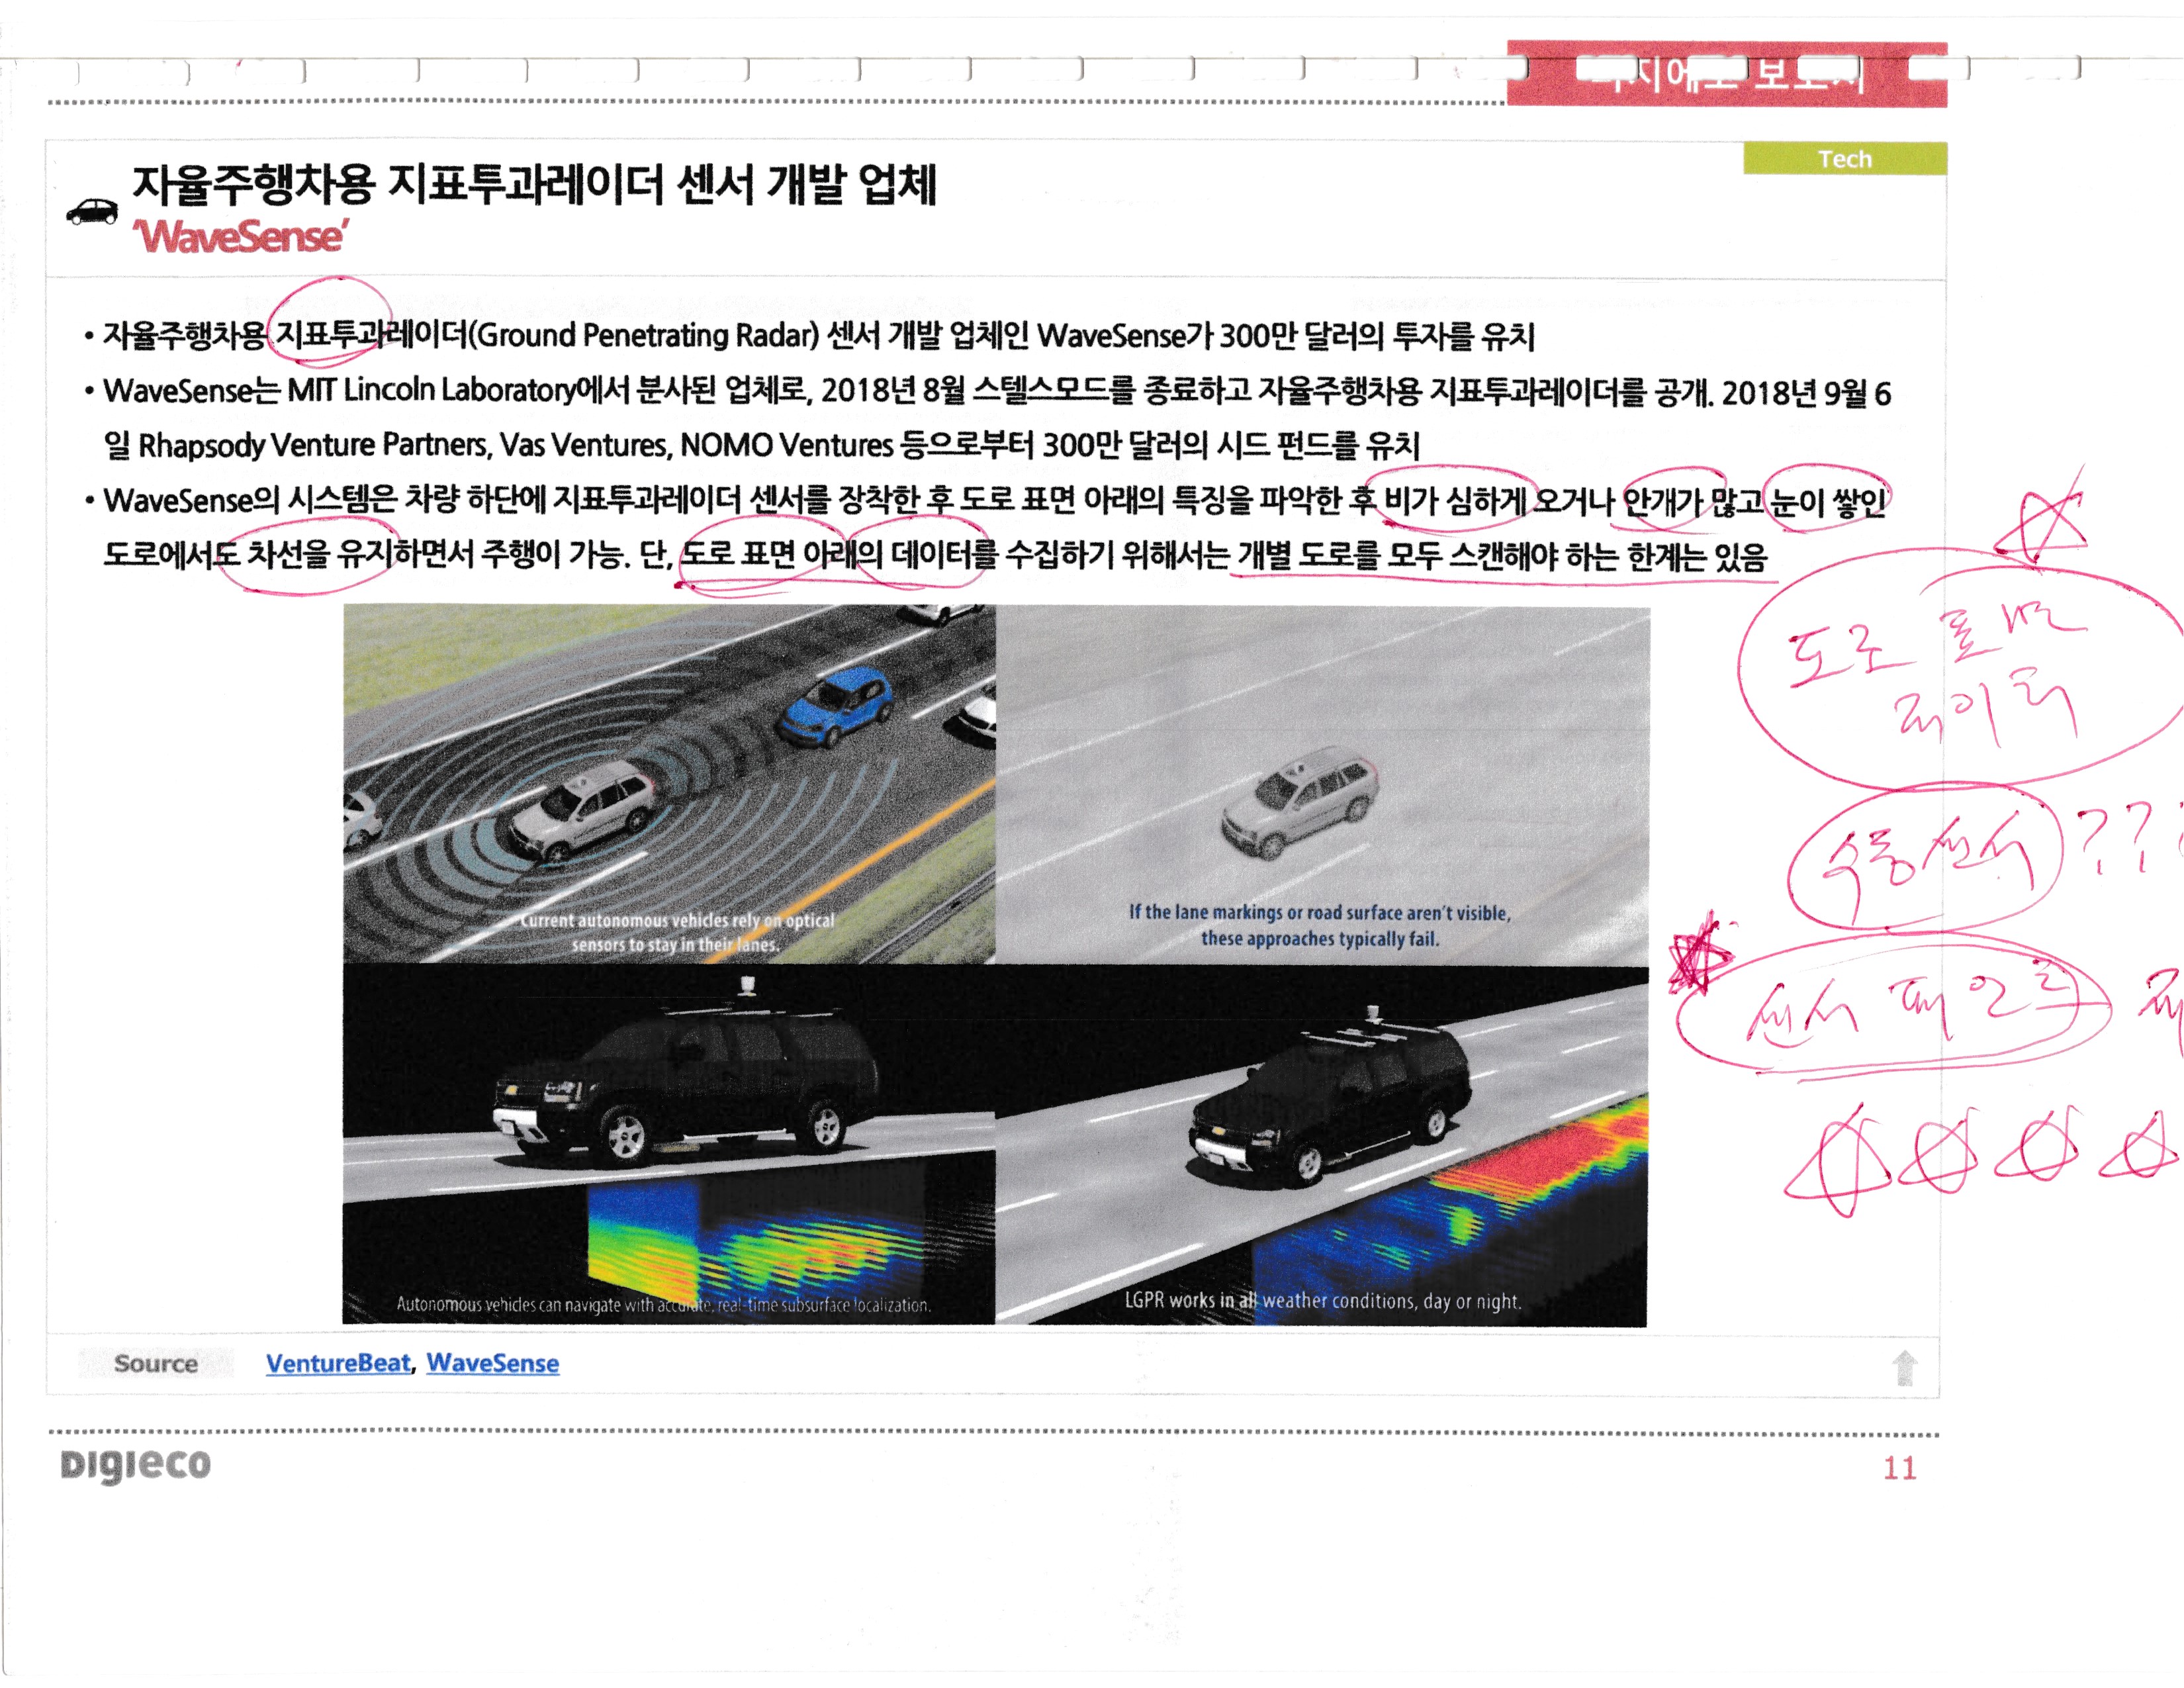
Task: Click the digieco logo in footer
Action: tap(135, 1464)
